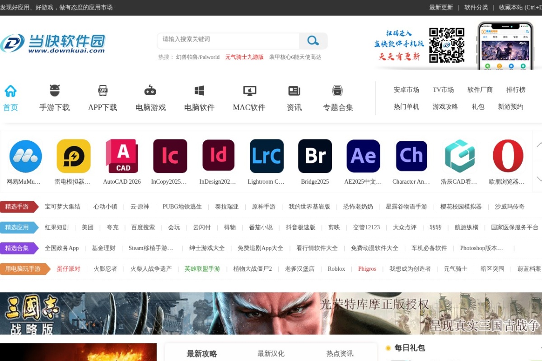Image resolution: width=542 pixels, height=361 pixels.
Task: Switch to the 最新攻略 tab
Action: (202, 354)
